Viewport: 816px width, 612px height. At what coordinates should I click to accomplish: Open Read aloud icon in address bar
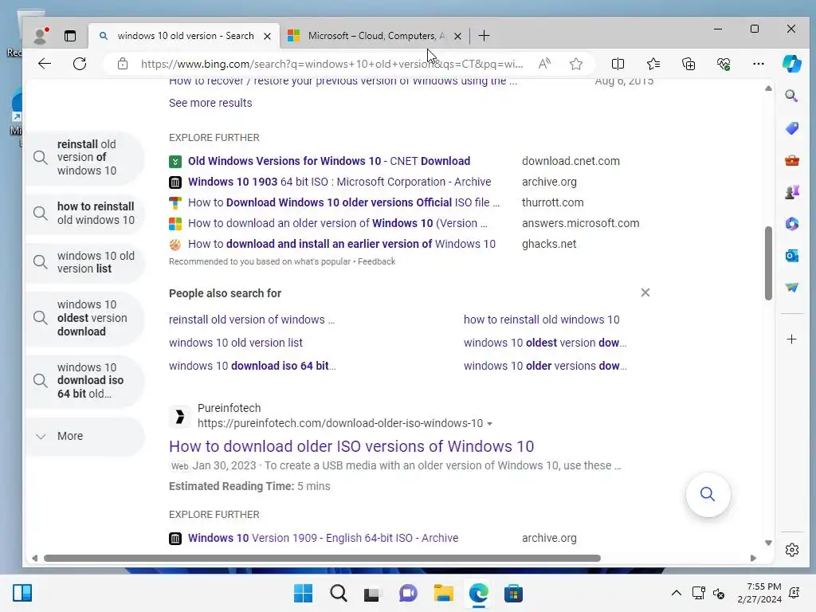pos(544,64)
